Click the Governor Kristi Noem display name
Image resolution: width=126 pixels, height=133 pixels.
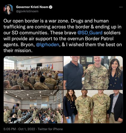32,7
